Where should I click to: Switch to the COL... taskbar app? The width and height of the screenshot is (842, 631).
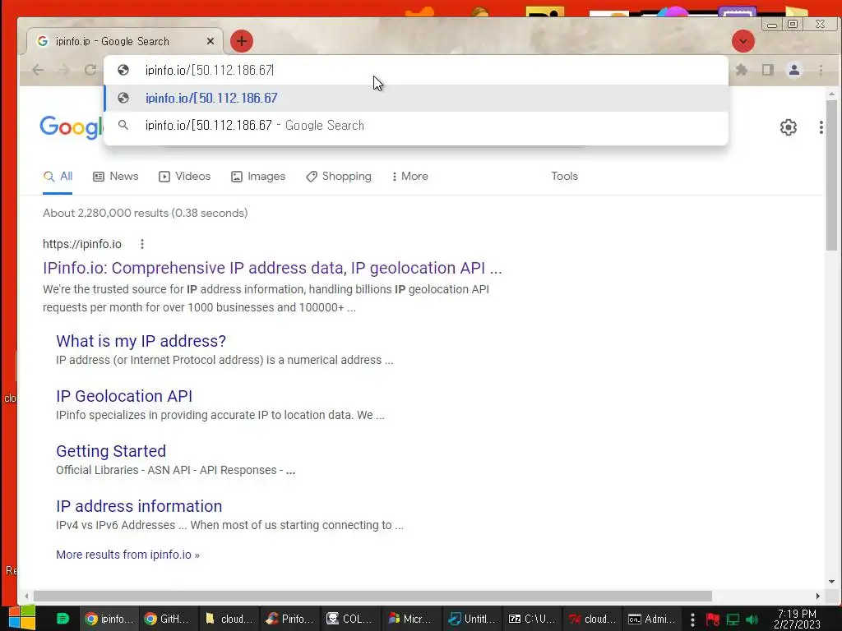[350, 619]
